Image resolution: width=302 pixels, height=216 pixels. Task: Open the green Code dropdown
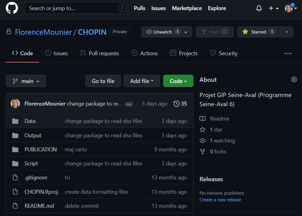pos(178,81)
